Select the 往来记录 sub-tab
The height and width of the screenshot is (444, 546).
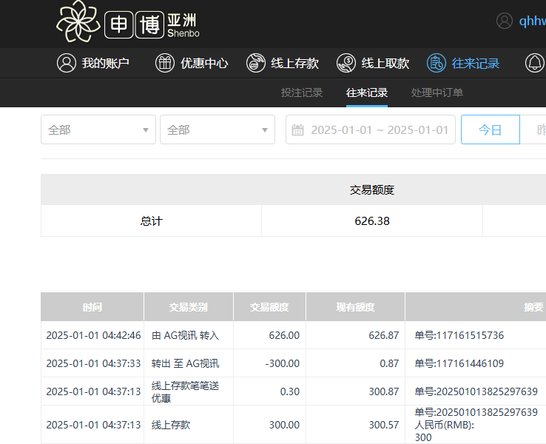pyautogui.click(x=367, y=92)
